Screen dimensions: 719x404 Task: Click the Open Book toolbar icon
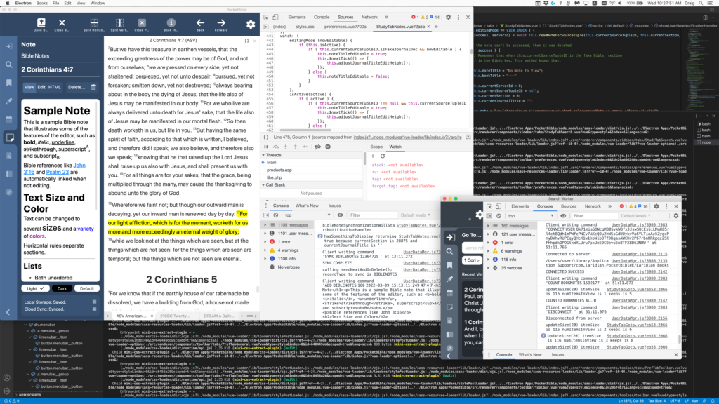point(41,23)
